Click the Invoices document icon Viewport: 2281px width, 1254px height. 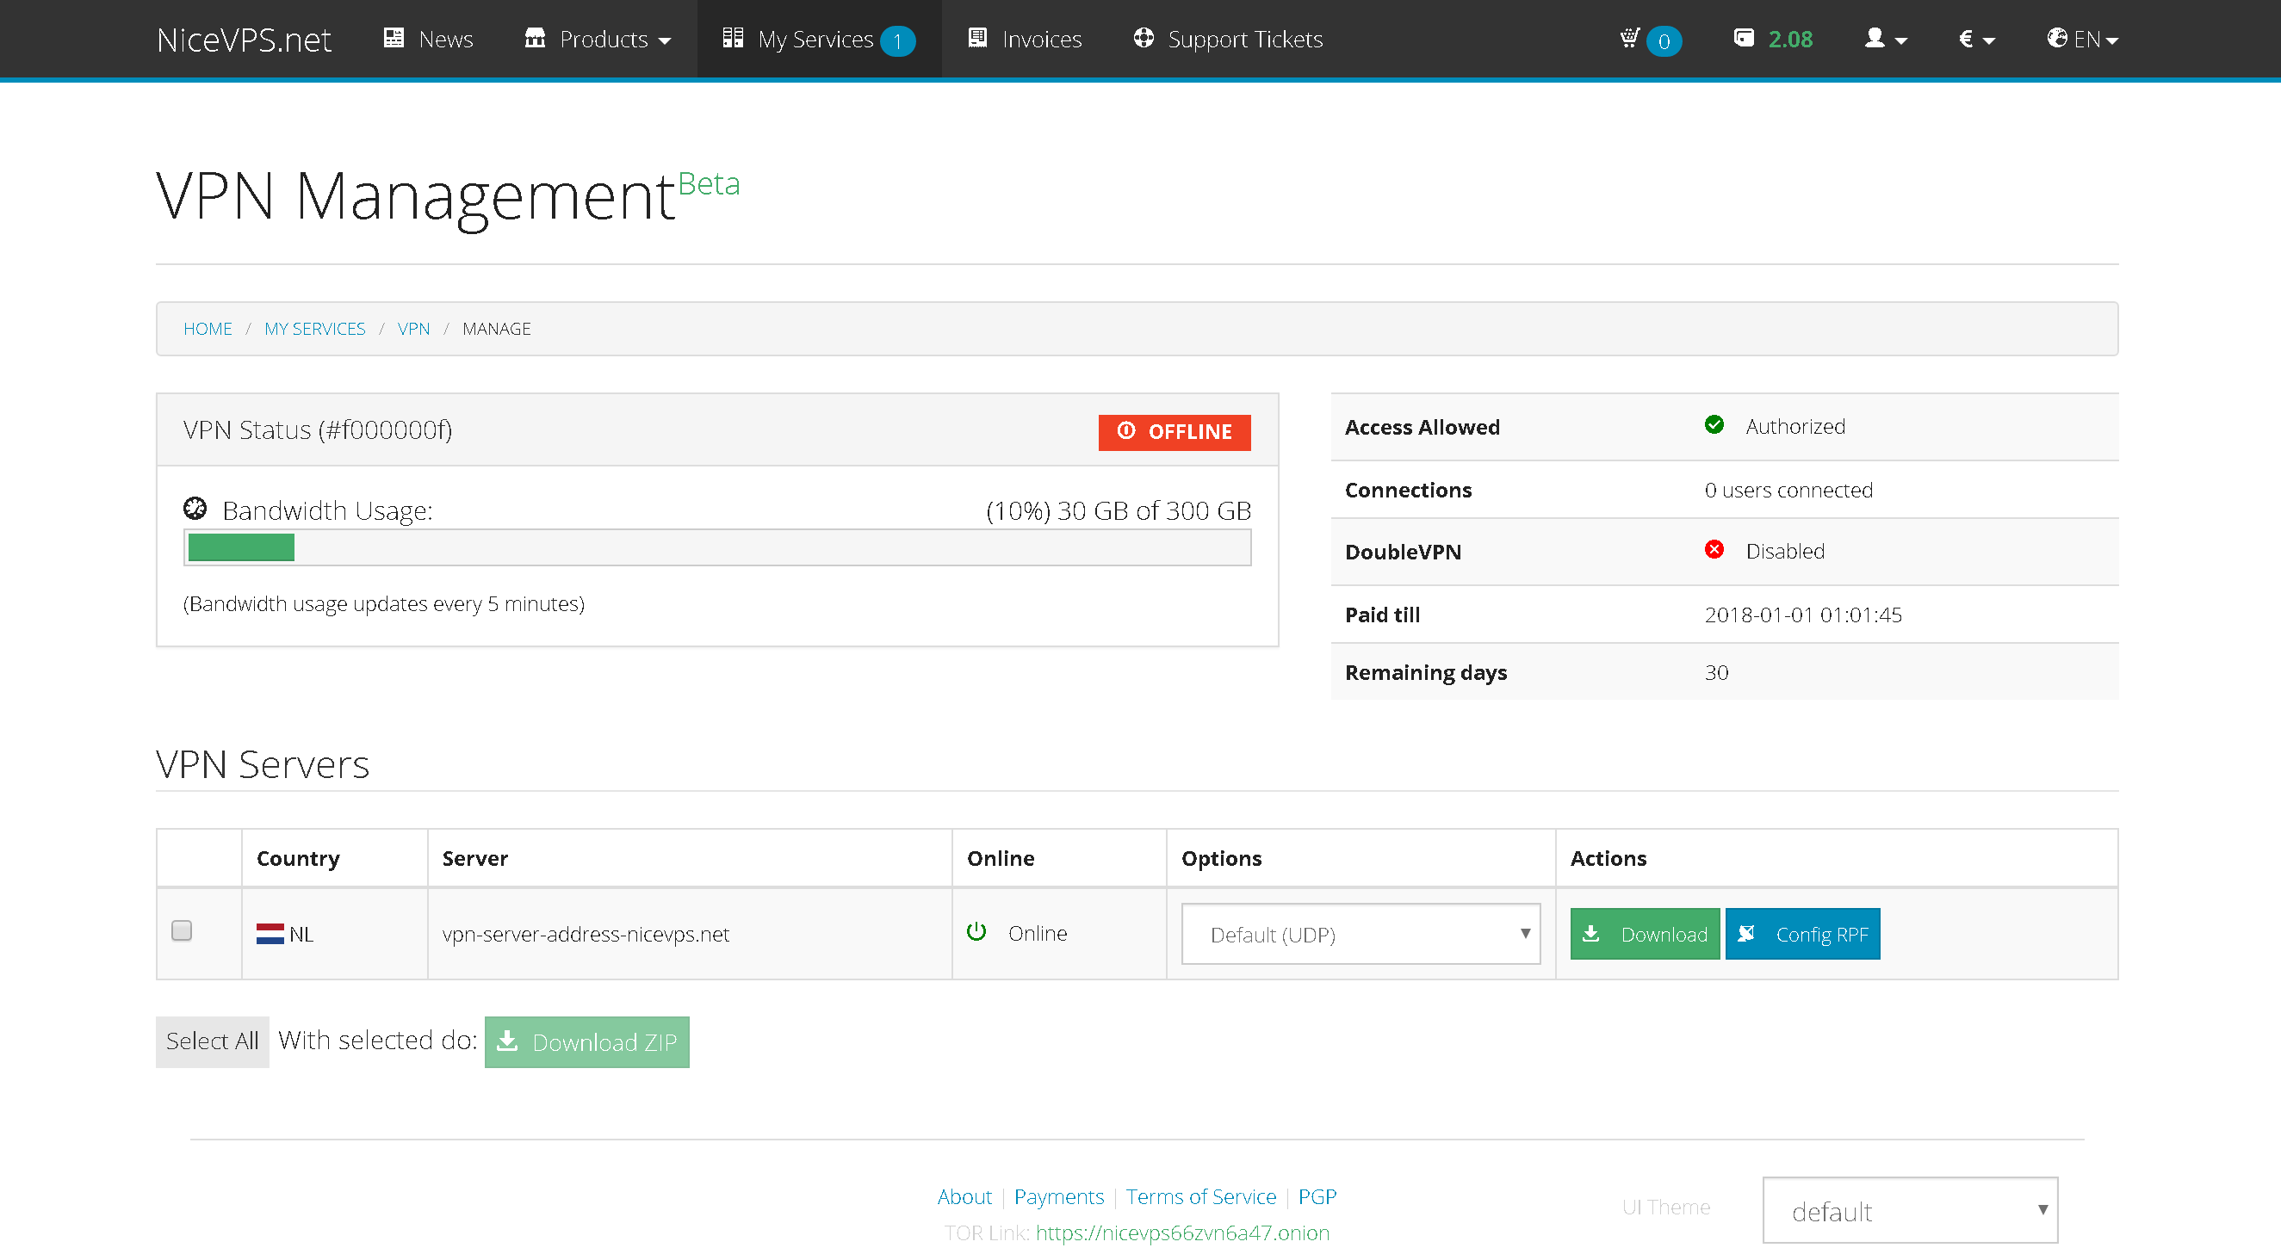coord(976,39)
